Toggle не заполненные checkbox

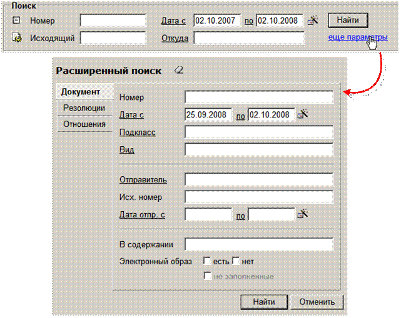208,276
